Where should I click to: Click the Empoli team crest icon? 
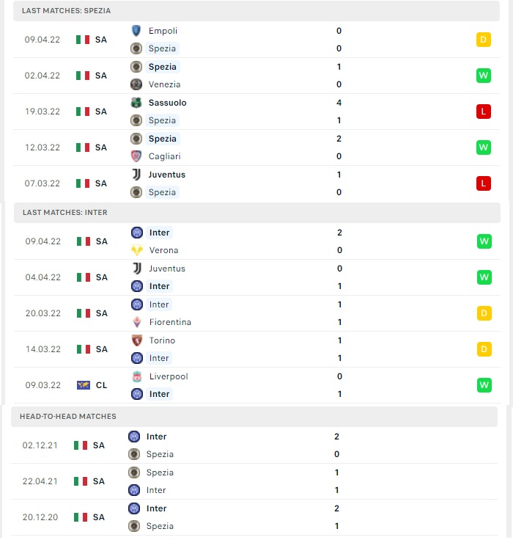(136, 31)
